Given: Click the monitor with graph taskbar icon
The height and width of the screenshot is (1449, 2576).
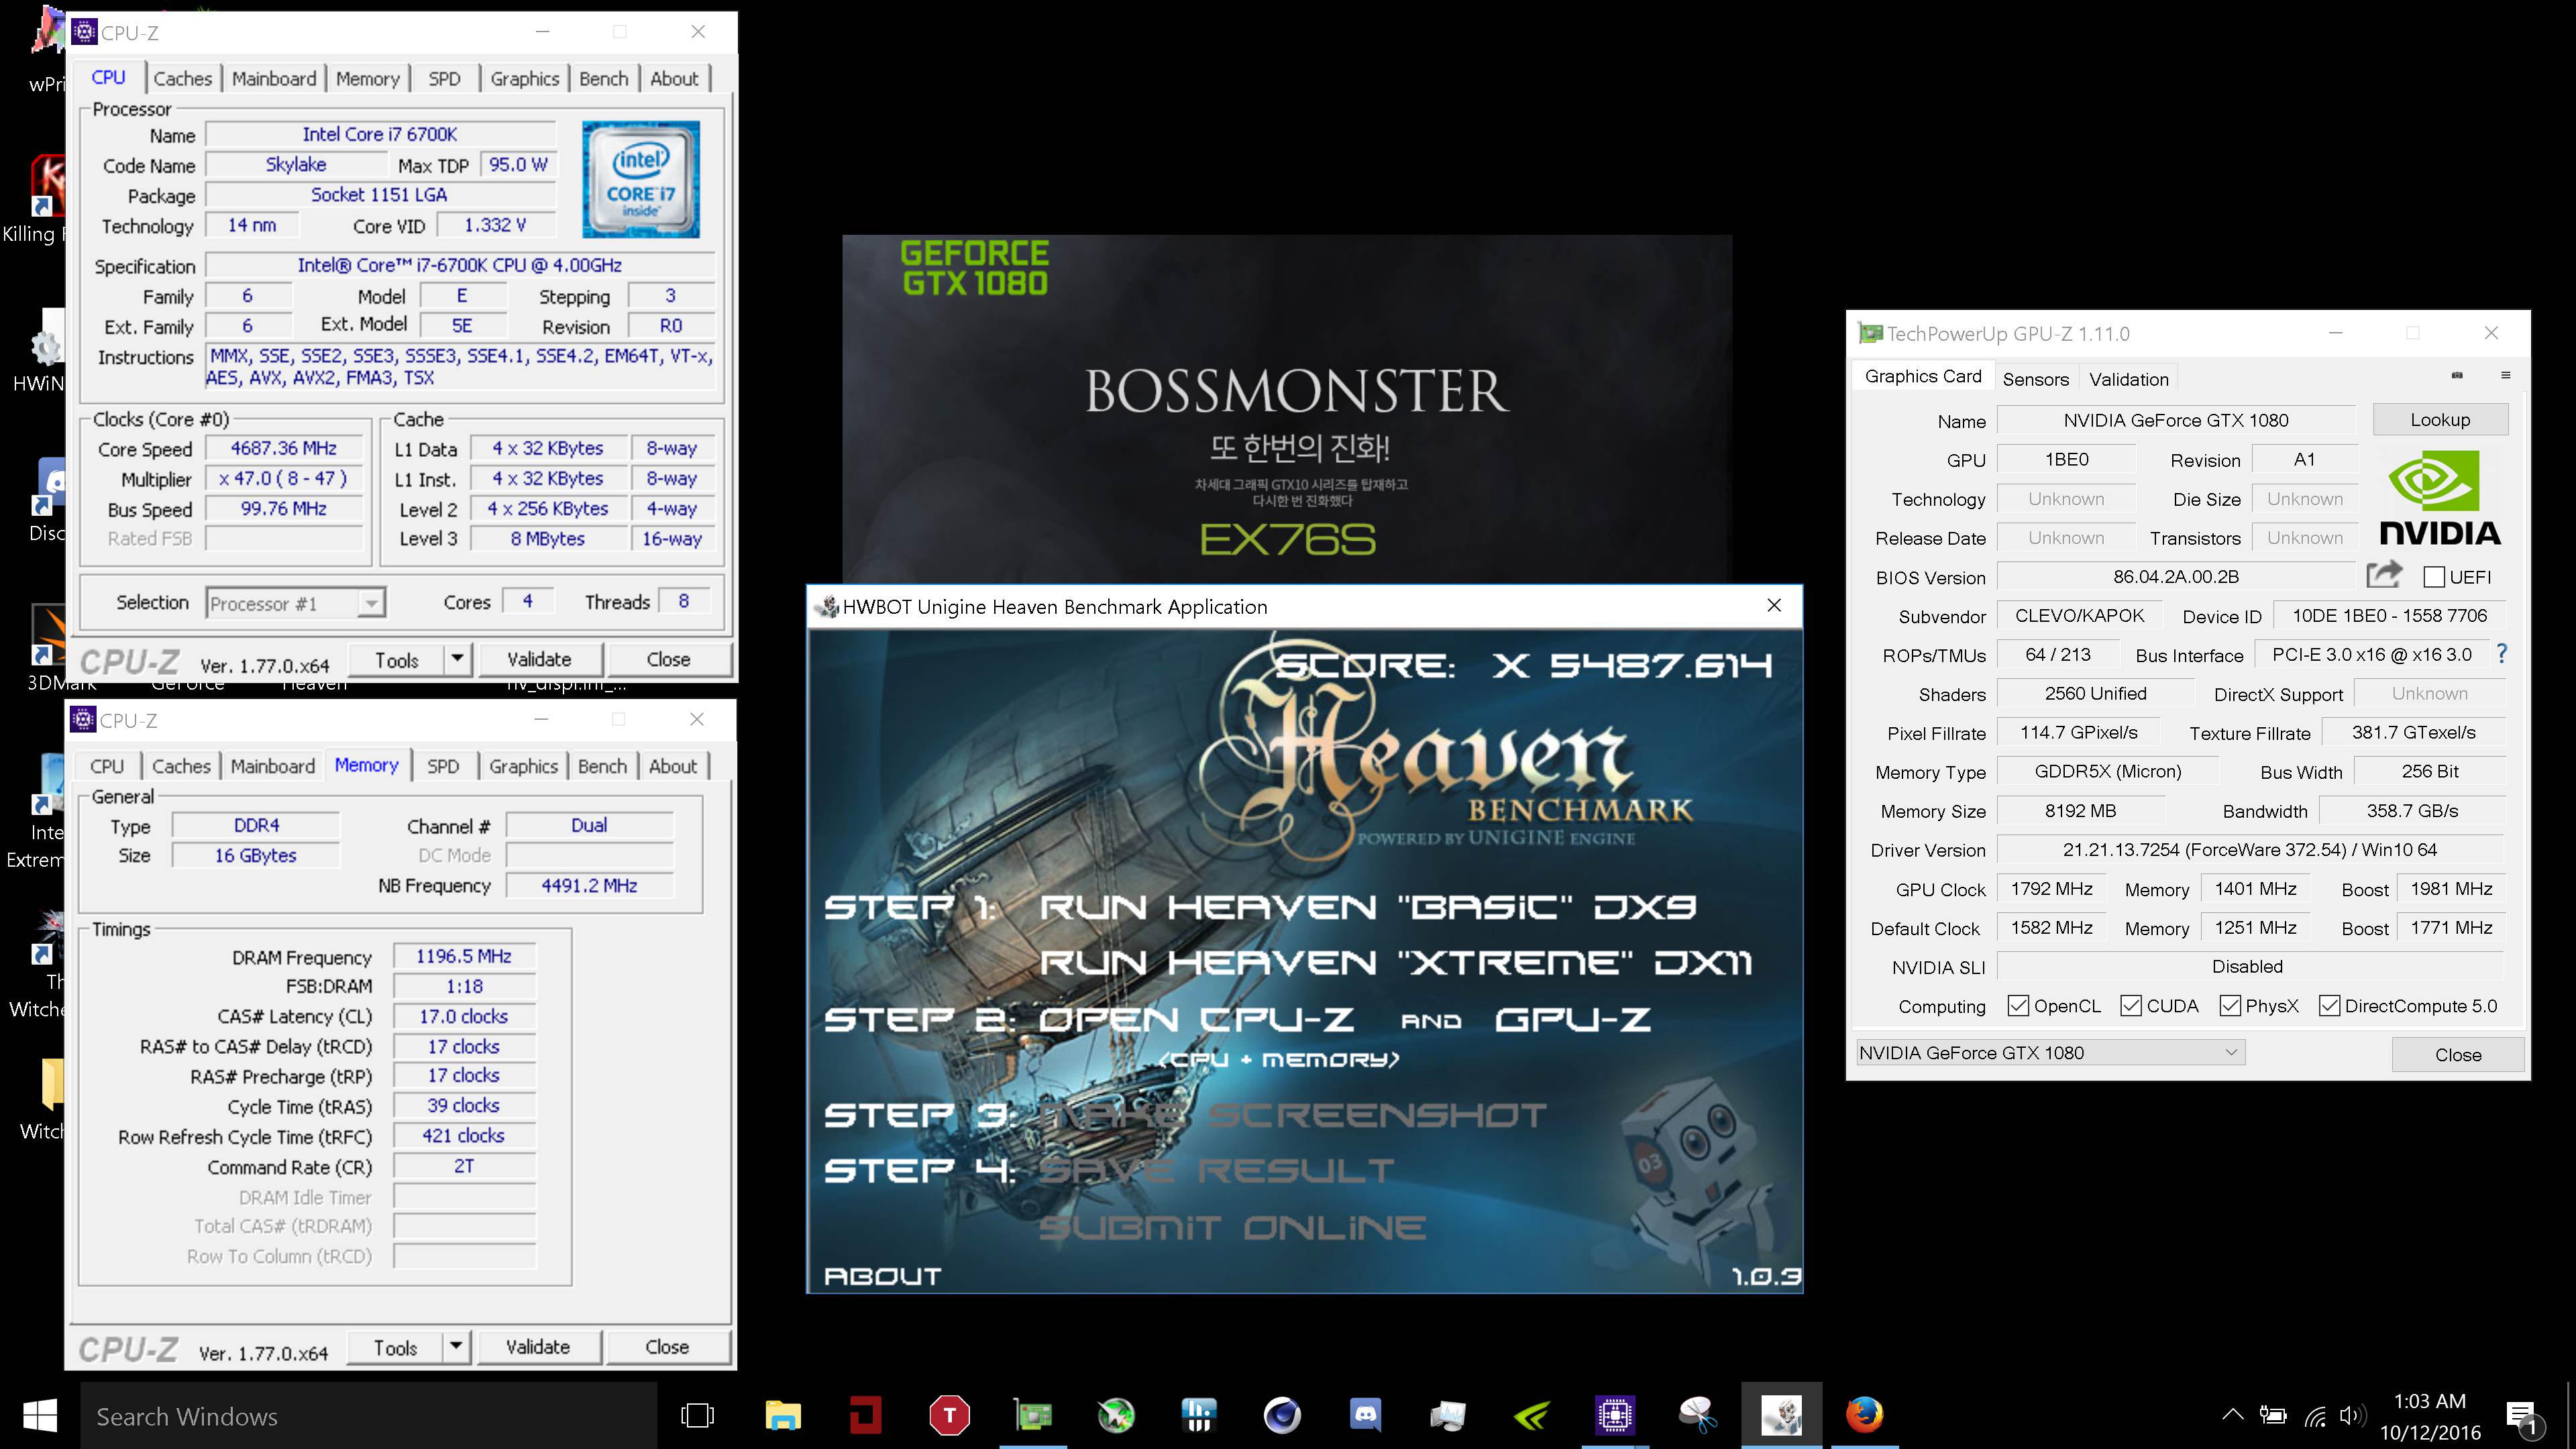Looking at the screenshot, I should pyautogui.click(x=1447, y=1415).
